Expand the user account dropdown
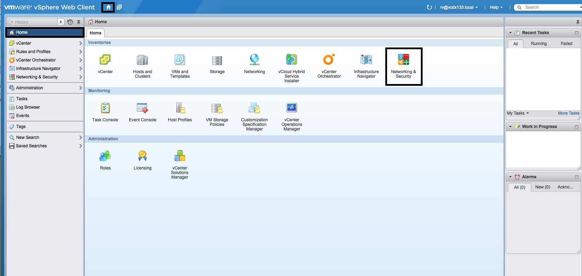 pyautogui.click(x=458, y=7)
